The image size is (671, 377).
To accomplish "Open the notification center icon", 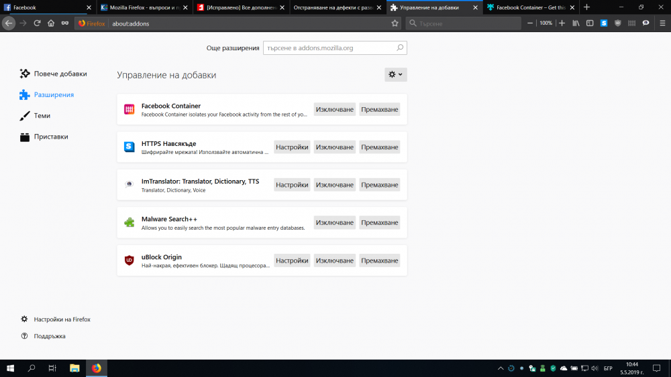I will pyautogui.click(x=656, y=368).
